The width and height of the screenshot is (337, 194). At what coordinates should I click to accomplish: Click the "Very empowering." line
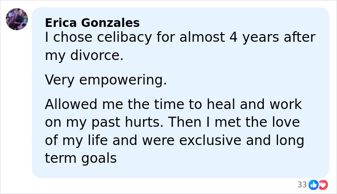[105, 80]
